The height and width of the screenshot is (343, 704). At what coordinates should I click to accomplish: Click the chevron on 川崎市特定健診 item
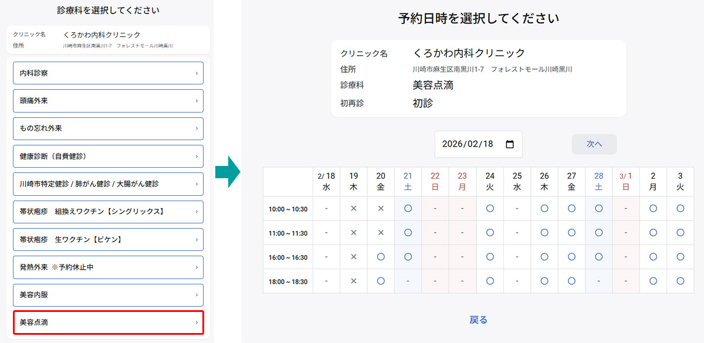(x=198, y=184)
